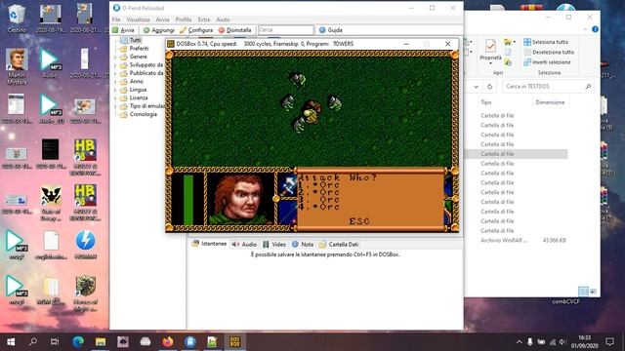Switch to the Video tab
625x351 pixels.
click(274, 245)
